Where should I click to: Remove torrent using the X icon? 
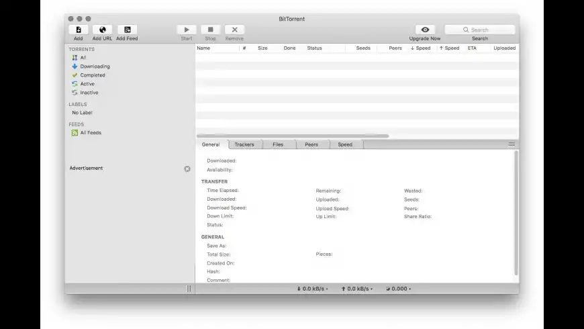(x=235, y=30)
